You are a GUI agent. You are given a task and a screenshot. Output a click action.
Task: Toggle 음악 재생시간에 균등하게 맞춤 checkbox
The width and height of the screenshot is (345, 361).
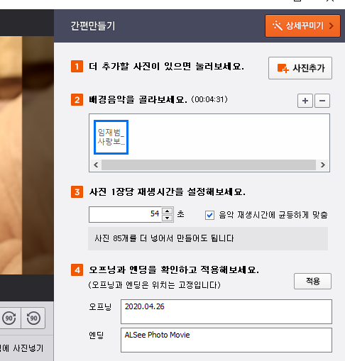click(209, 215)
